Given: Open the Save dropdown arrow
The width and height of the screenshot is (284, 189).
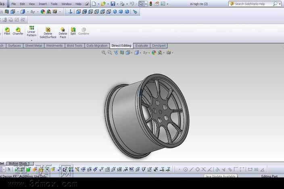Looking at the screenshot, I should (117, 4).
